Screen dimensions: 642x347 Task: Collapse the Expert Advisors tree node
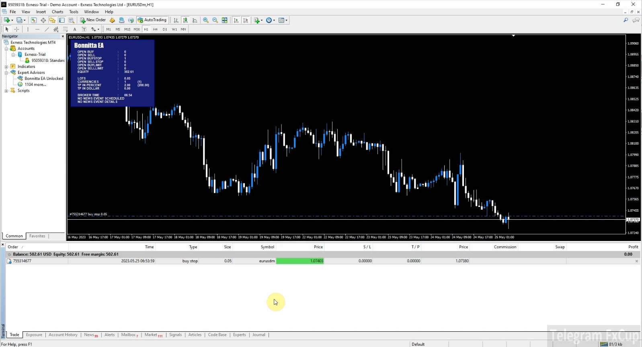click(6, 73)
